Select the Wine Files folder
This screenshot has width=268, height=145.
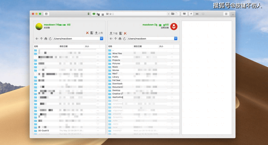(117, 54)
